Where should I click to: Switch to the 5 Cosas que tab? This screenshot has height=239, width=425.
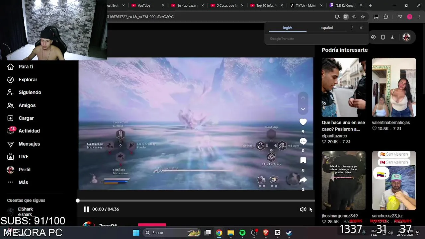pyautogui.click(x=227, y=5)
